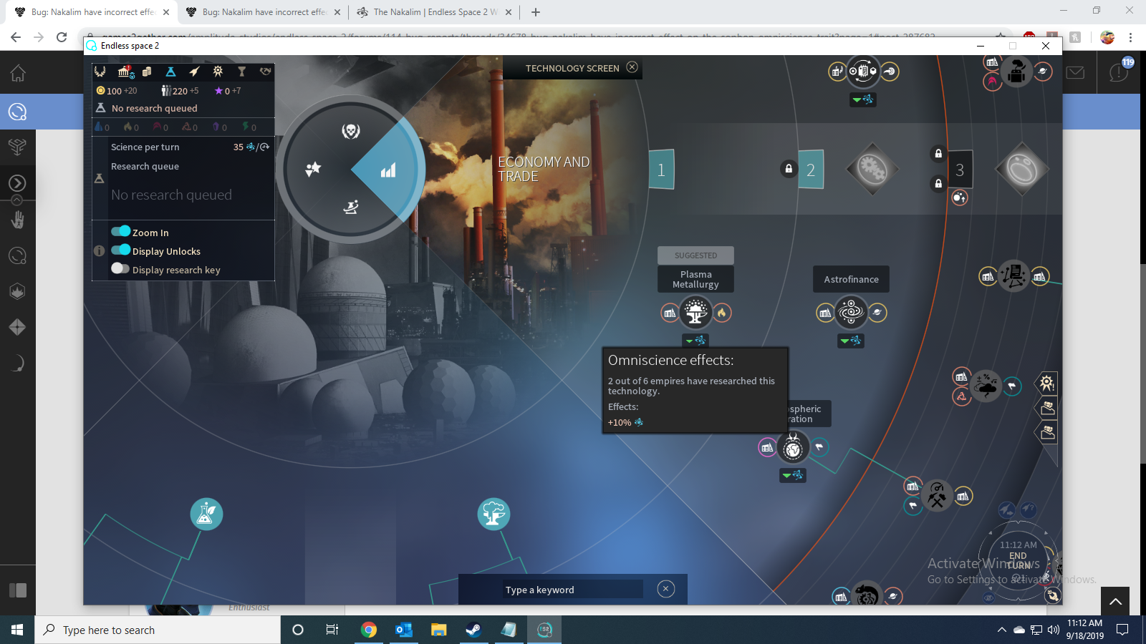Click the influence star value 0 +7
1146x644 pixels.
[228, 91]
